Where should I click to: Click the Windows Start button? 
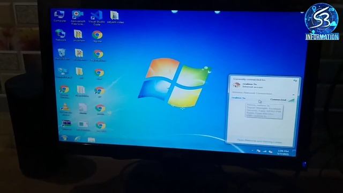pos(64,138)
